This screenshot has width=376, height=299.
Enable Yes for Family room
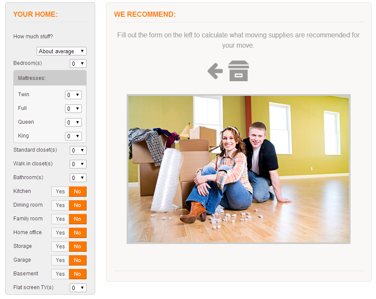[60, 219]
